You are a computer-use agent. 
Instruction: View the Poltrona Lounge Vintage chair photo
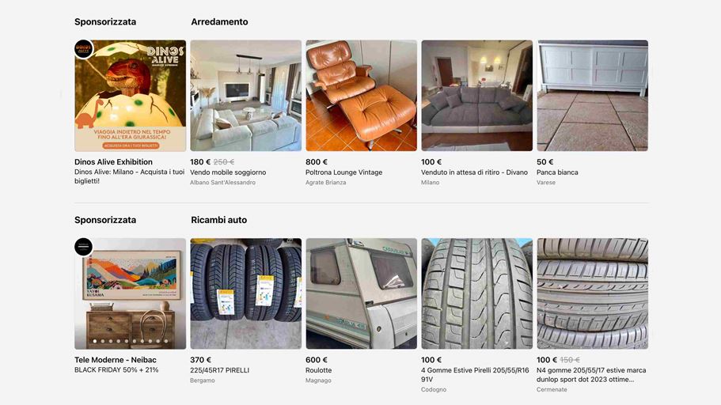[362, 96]
